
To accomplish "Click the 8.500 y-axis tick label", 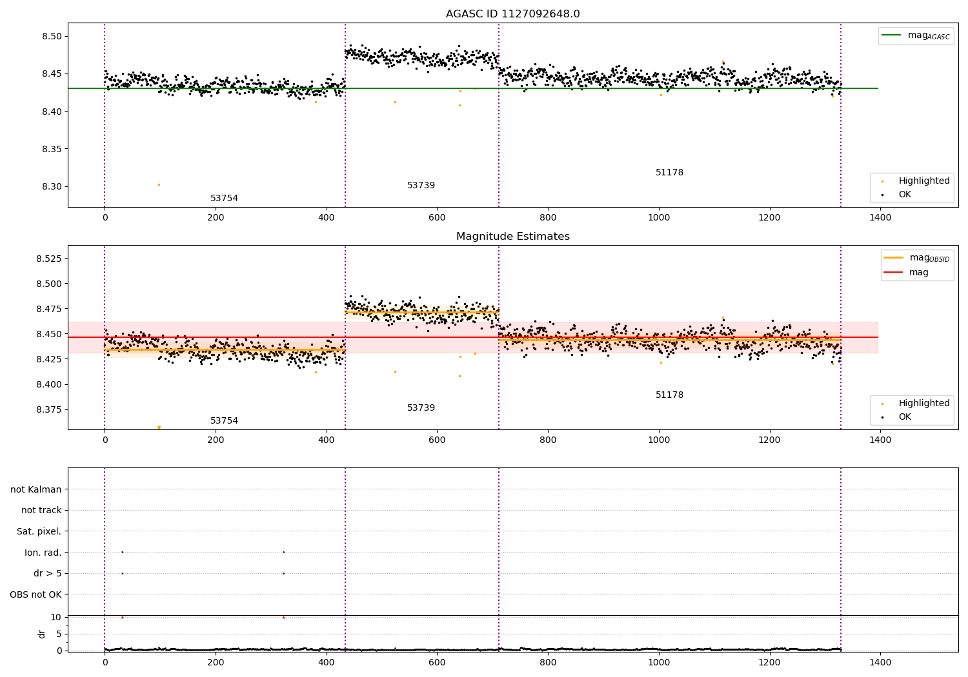I will coord(50,284).
